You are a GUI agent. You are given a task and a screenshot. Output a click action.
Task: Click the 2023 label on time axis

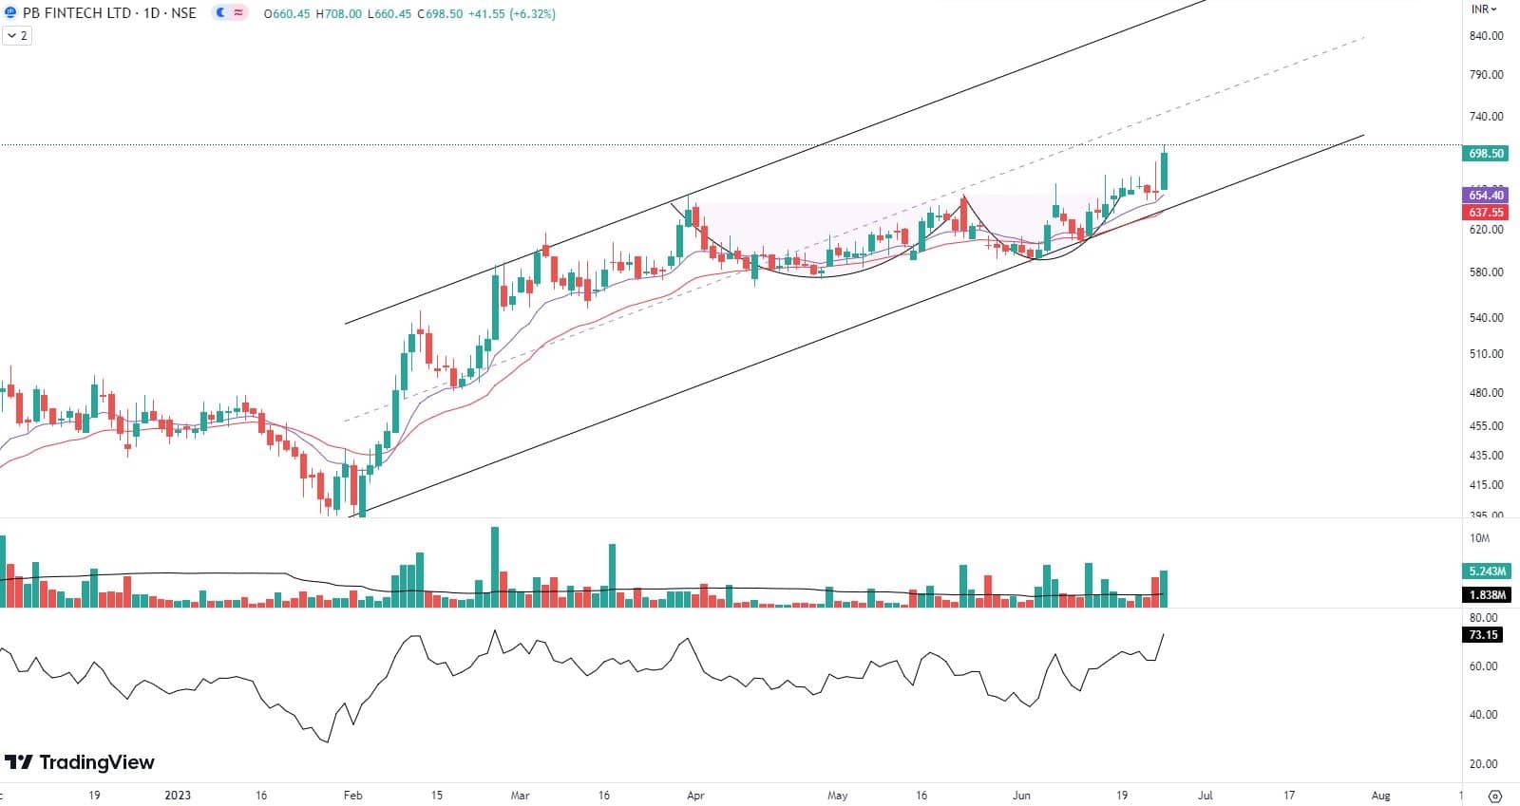(x=178, y=796)
